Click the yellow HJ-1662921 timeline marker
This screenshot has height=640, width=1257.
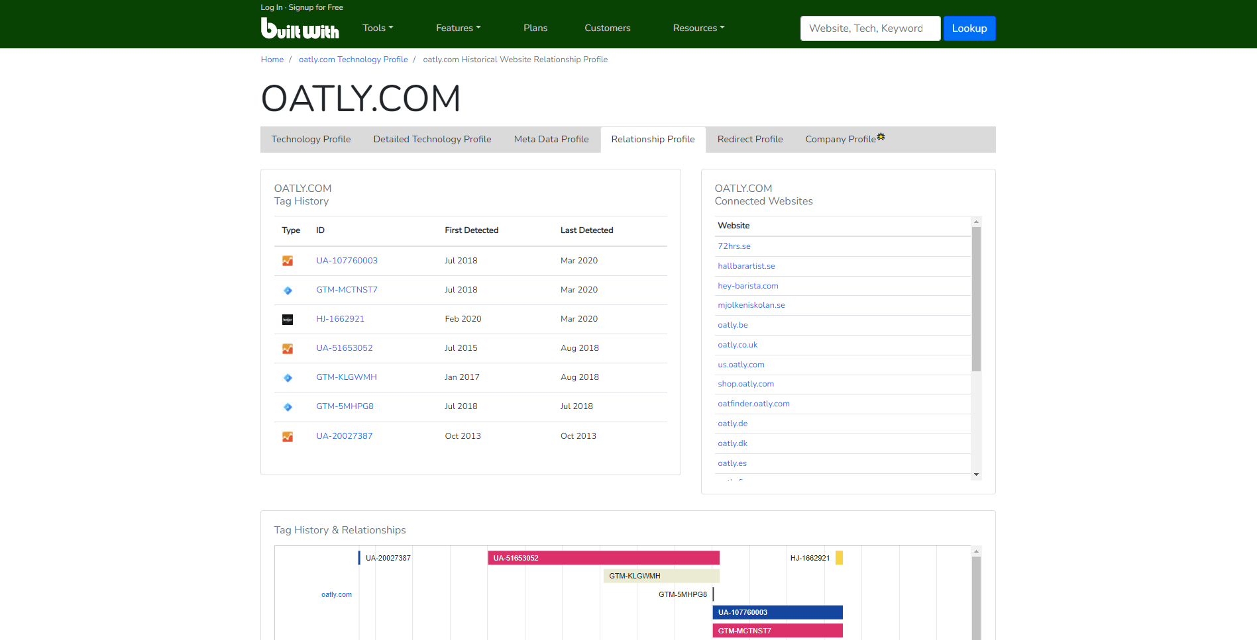pyautogui.click(x=839, y=558)
